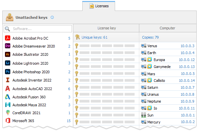Click the Microsoft 365 label
The width and height of the screenshot is (199, 132).
click(23, 121)
